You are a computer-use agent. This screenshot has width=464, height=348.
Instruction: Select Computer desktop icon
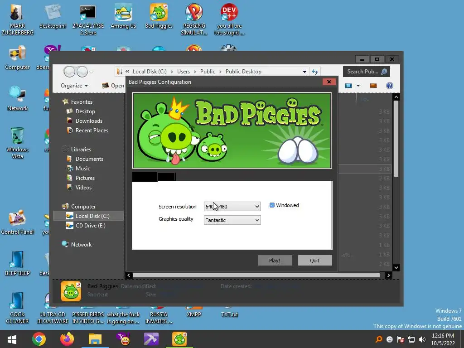[x=17, y=58]
